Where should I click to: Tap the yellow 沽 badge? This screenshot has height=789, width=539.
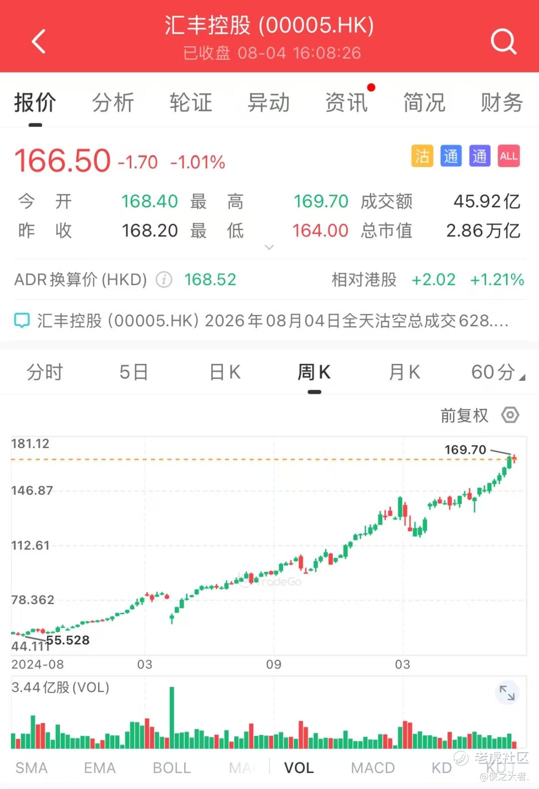pos(422,156)
